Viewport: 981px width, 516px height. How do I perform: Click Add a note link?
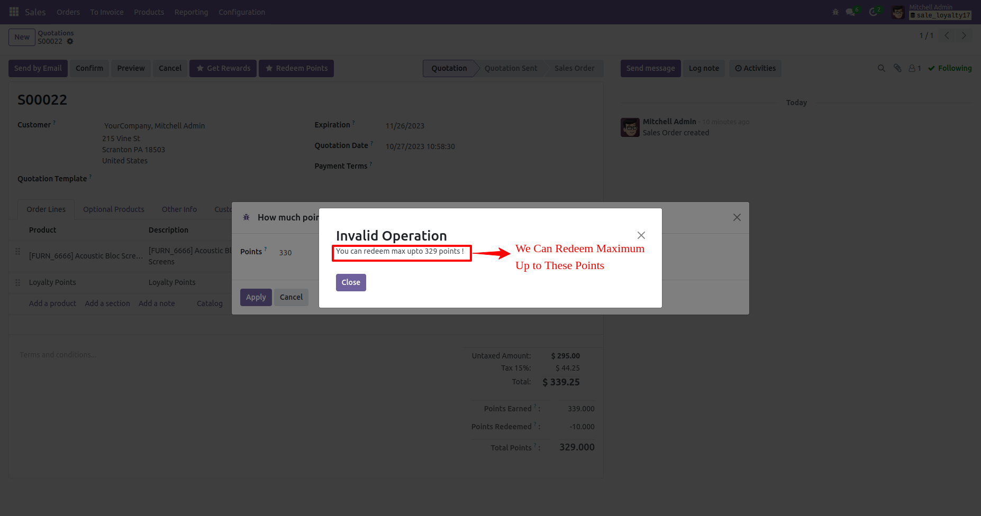pos(157,303)
